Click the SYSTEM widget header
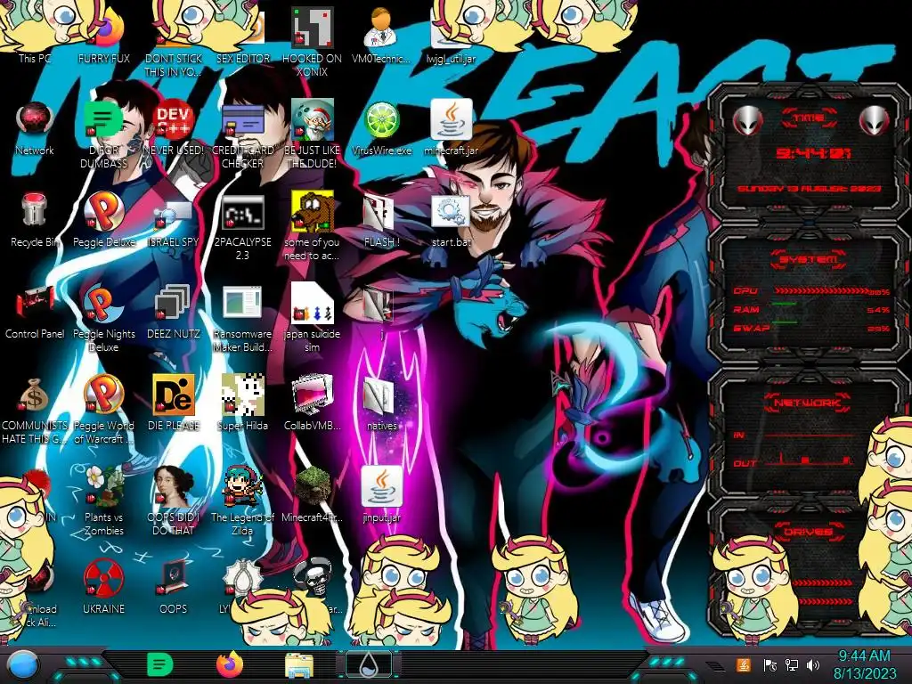Image resolution: width=912 pixels, height=684 pixels. coord(809,259)
